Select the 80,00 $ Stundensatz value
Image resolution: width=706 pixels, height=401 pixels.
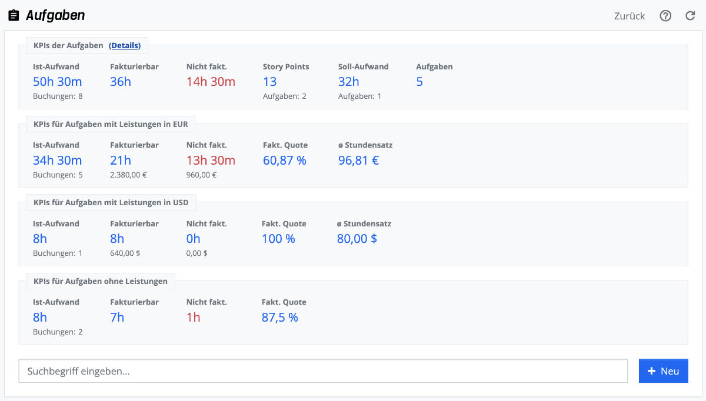coord(357,239)
